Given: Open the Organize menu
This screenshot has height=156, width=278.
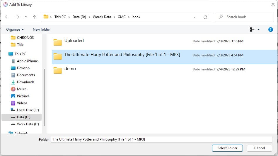Looking at the screenshot, I should click(x=15, y=30).
